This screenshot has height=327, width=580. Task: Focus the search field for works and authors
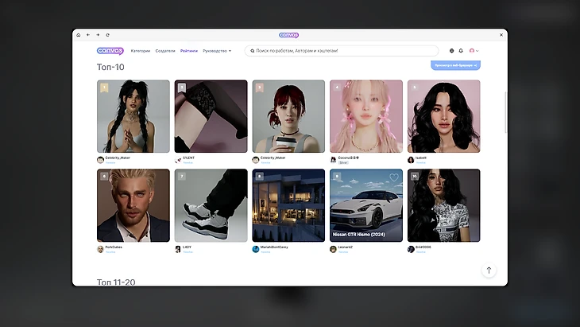(342, 51)
